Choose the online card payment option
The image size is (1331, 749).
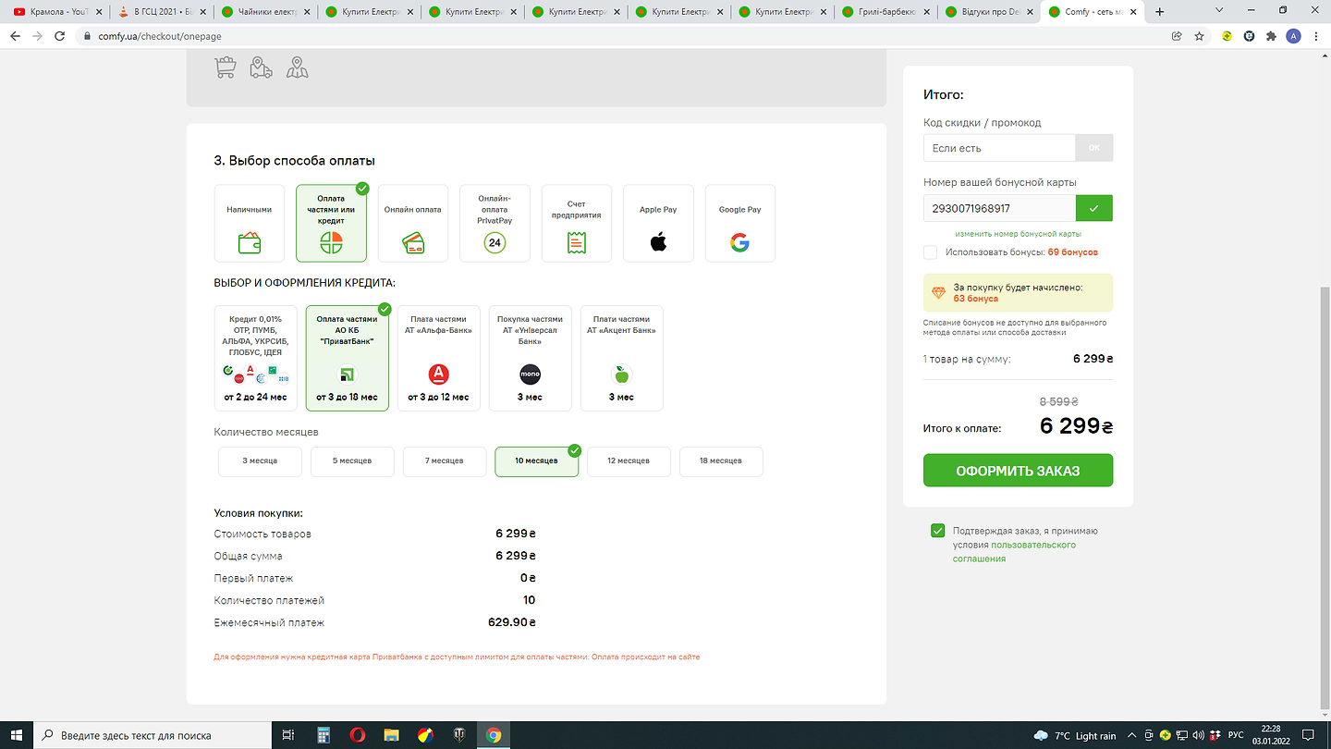(x=413, y=224)
